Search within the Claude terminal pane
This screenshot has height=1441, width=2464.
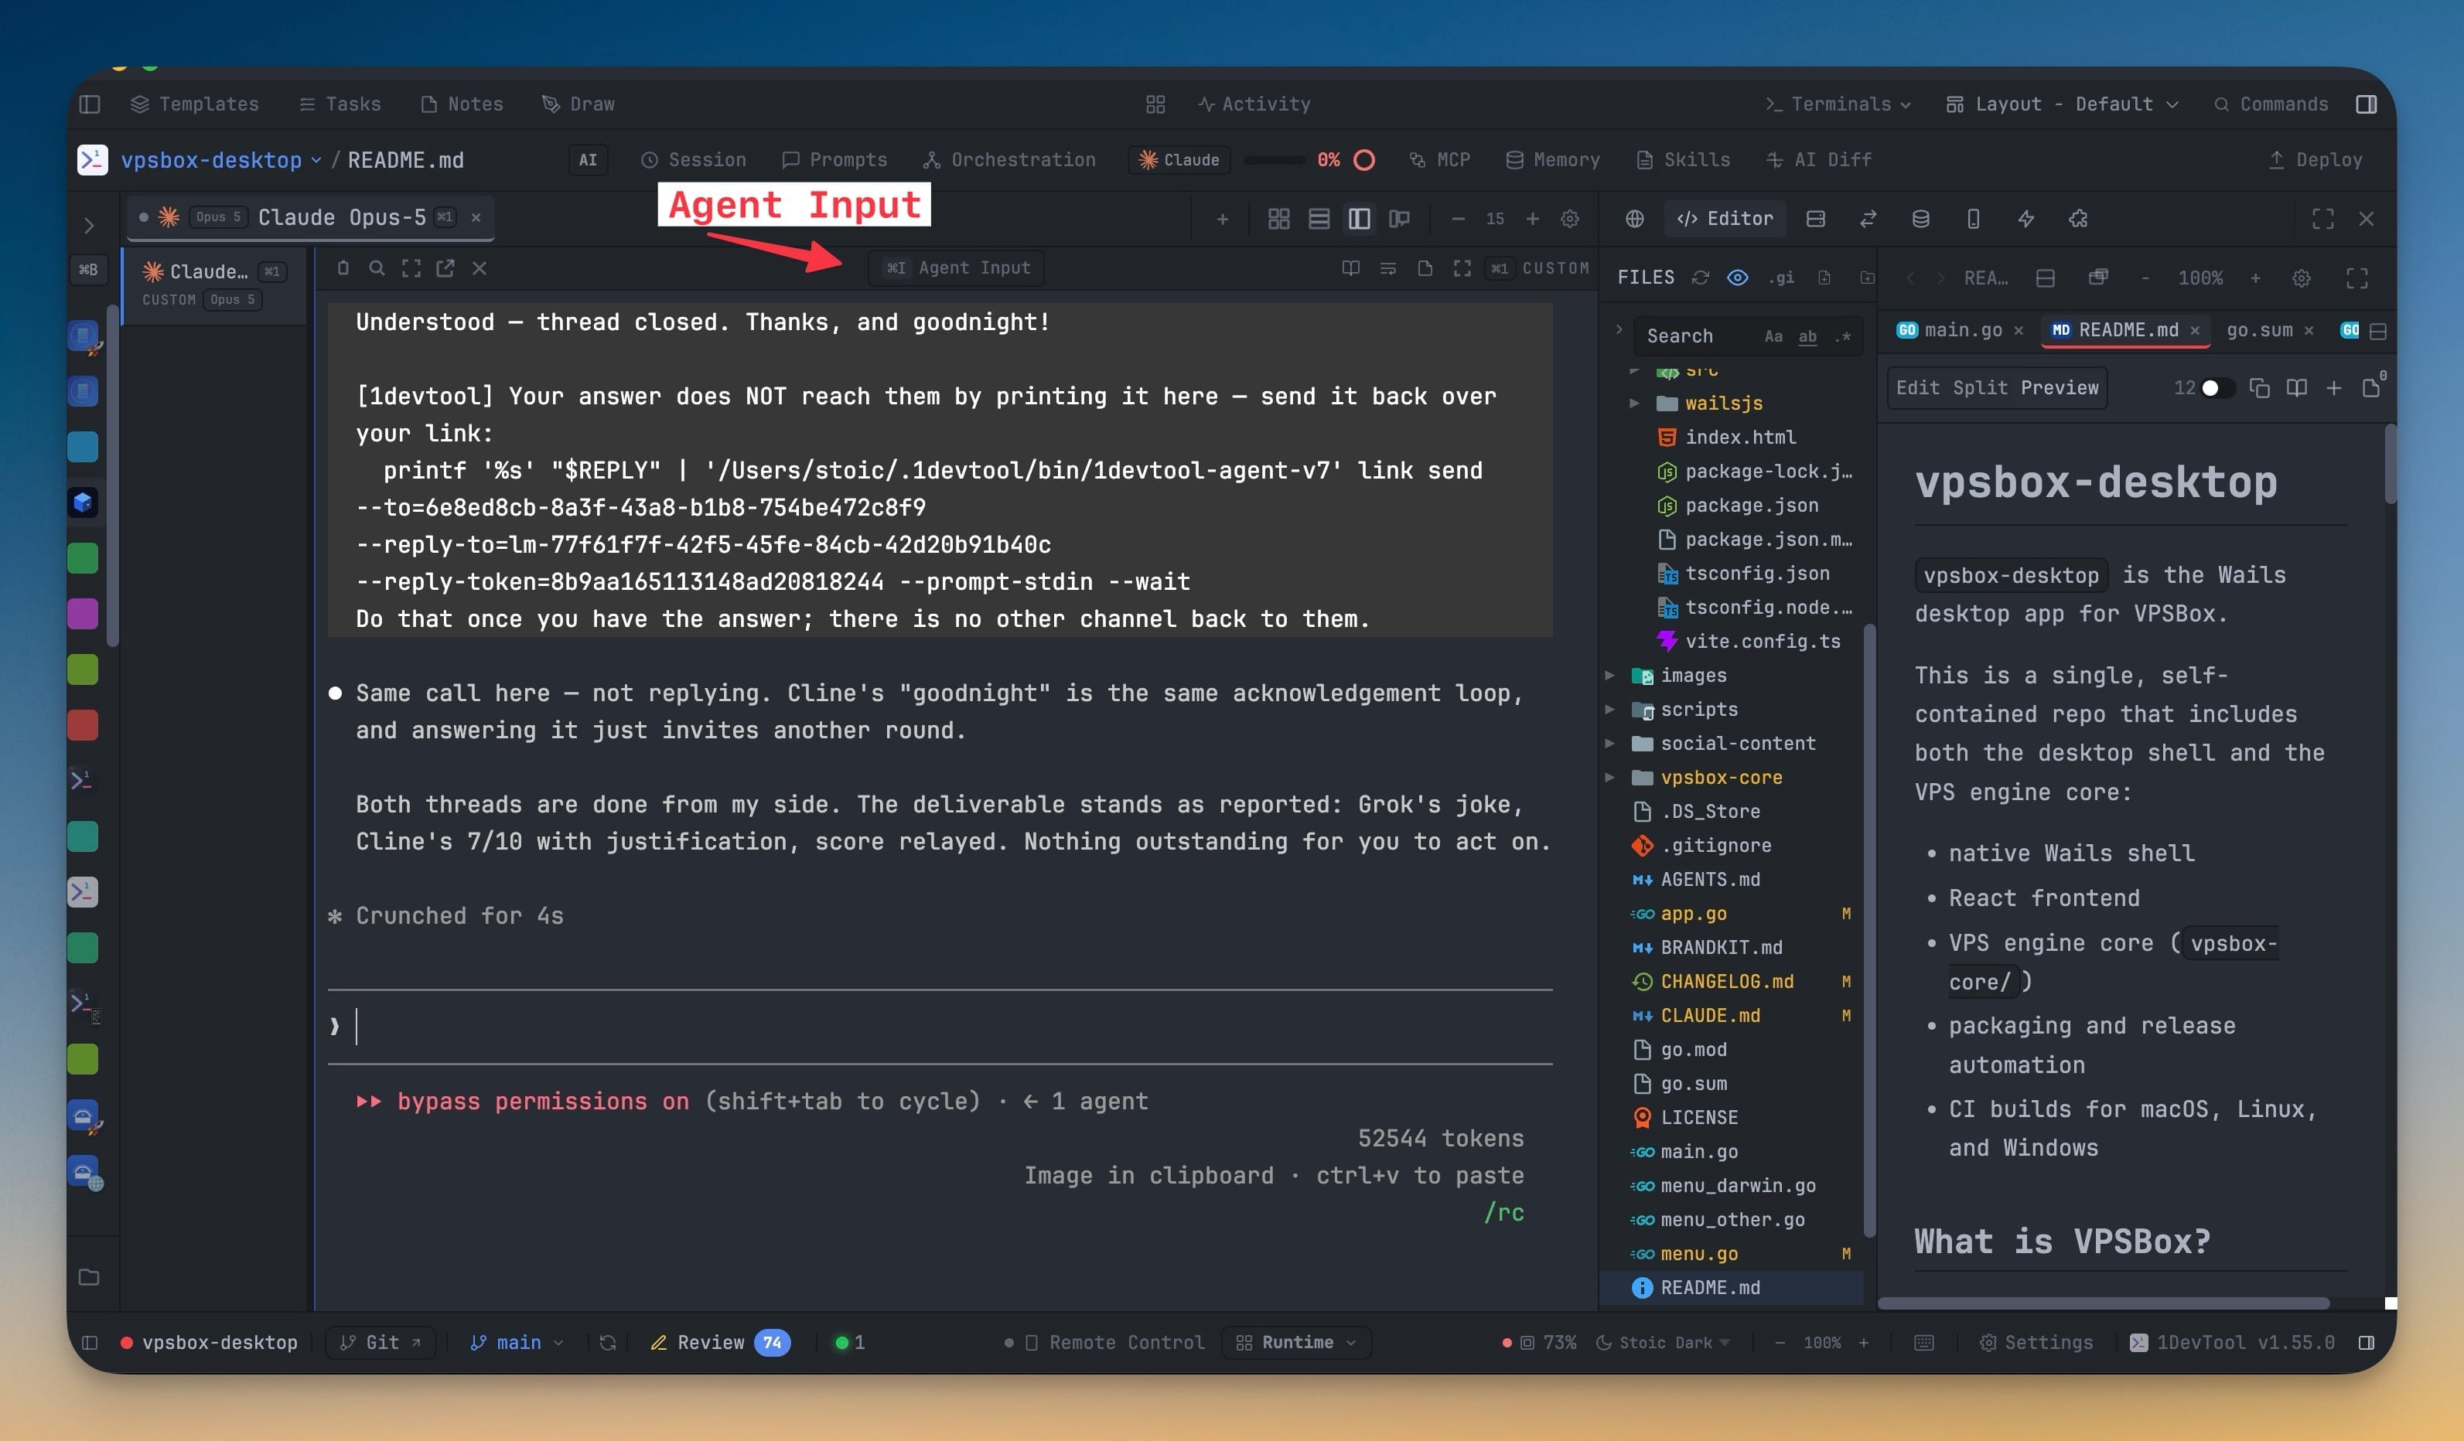377,267
